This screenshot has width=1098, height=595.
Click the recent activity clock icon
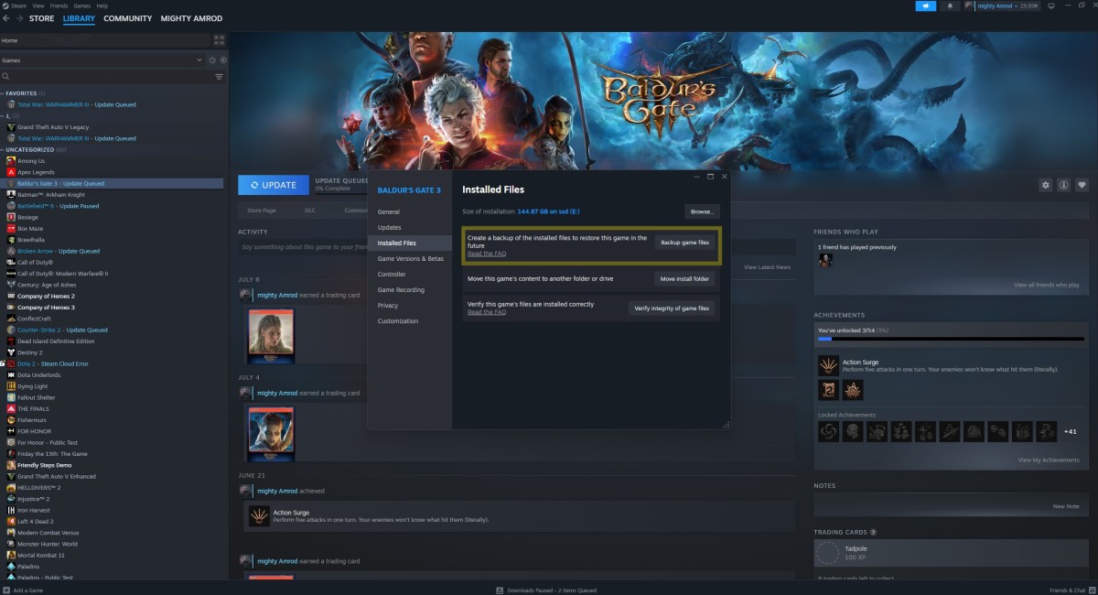[x=211, y=60]
